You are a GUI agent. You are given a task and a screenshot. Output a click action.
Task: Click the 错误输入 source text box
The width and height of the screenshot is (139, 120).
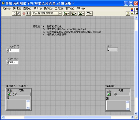(17, 105)
